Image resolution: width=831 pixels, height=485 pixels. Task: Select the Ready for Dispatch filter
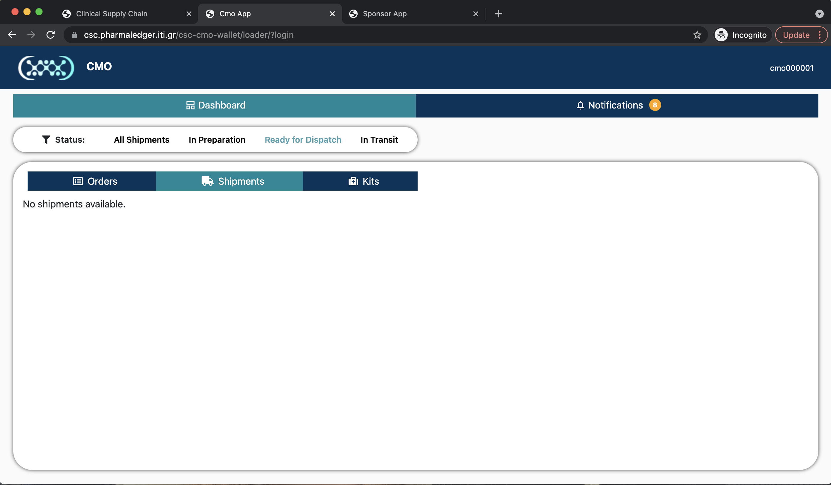coord(303,139)
